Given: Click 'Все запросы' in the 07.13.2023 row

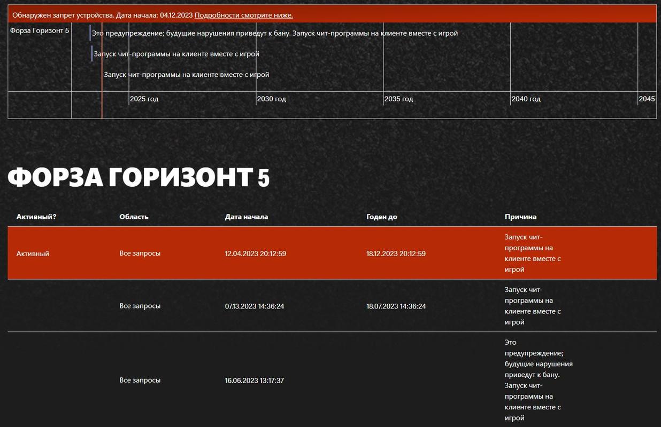Looking at the screenshot, I should 140,306.
